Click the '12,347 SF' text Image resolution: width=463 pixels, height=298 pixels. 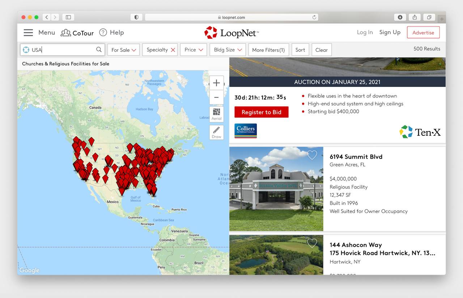[340, 195]
